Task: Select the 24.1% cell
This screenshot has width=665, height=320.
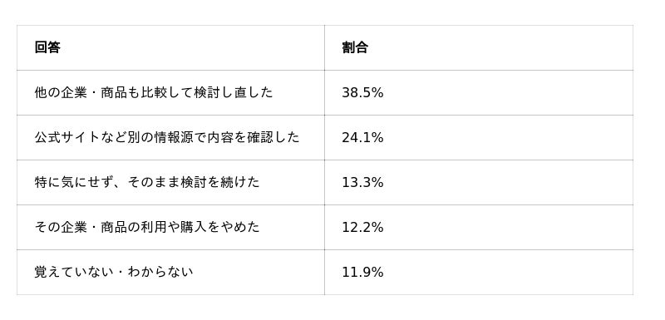Action: (479, 138)
